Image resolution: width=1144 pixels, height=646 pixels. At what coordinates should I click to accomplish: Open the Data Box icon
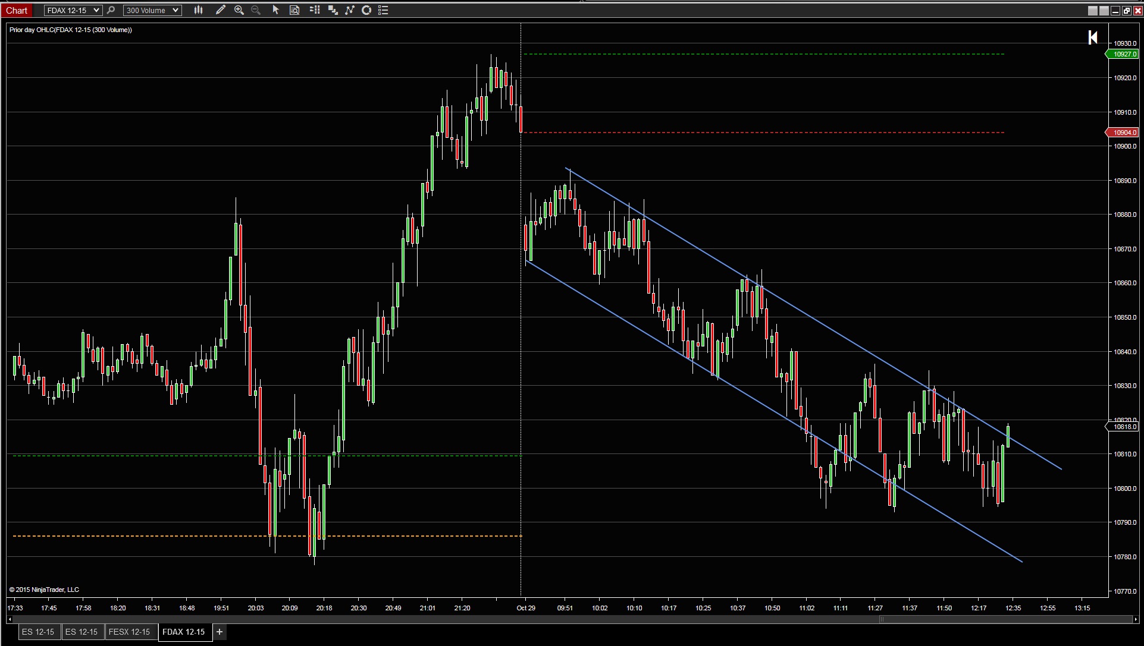(294, 10)
